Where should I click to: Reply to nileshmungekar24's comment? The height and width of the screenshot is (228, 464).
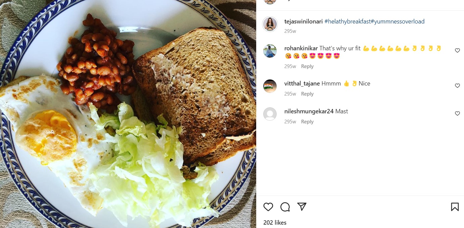(x=307, y=122)
